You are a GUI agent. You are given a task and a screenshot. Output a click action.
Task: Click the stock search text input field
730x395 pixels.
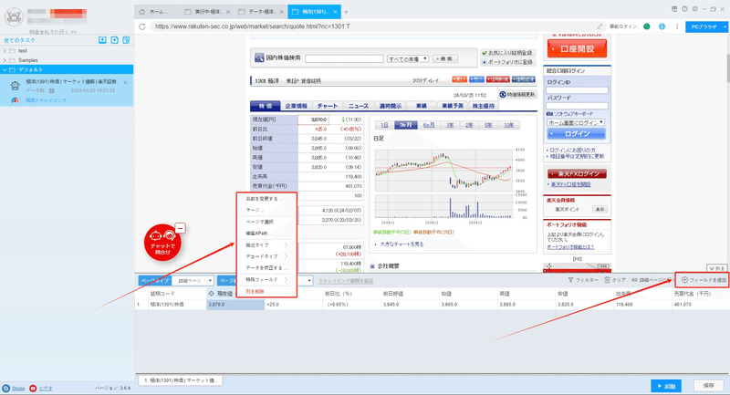345,59
